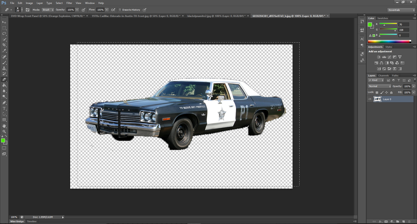Select the Path Selection tool
The image size is (417, 224).
[4, 114]
